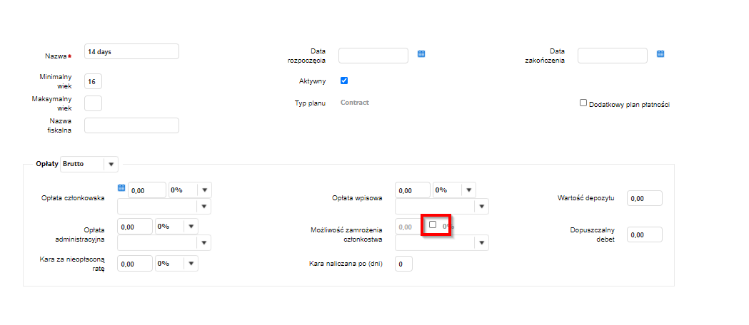Open the Kara za nieopłaconą ratę percentage dropdown

point(191,263)
